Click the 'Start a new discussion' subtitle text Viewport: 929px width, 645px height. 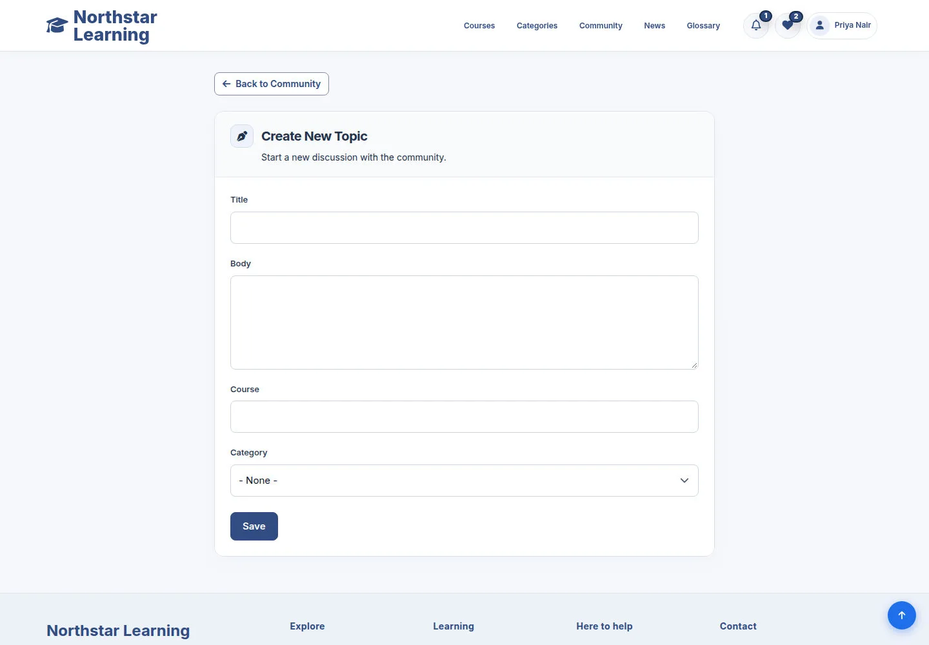pyautogui.click(x=354, y=157)
